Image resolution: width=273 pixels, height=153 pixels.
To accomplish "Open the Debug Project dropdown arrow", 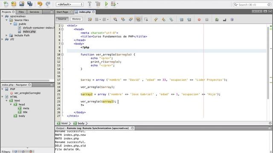I will (118, 4).
